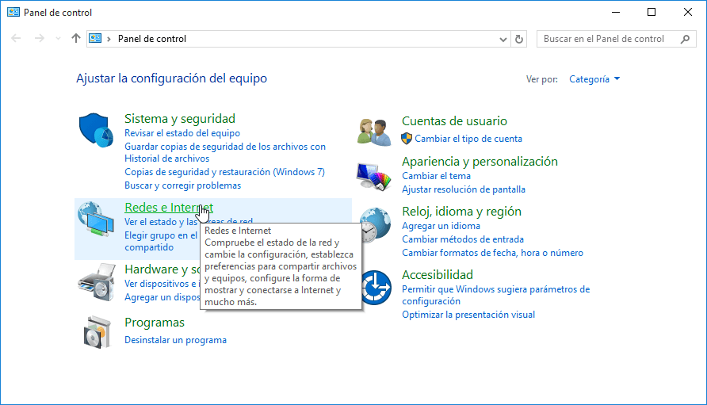The width and height of the screenshot is (707, 405).
Task: Open the Hardware printer icon
Action: tap(97, 282)
